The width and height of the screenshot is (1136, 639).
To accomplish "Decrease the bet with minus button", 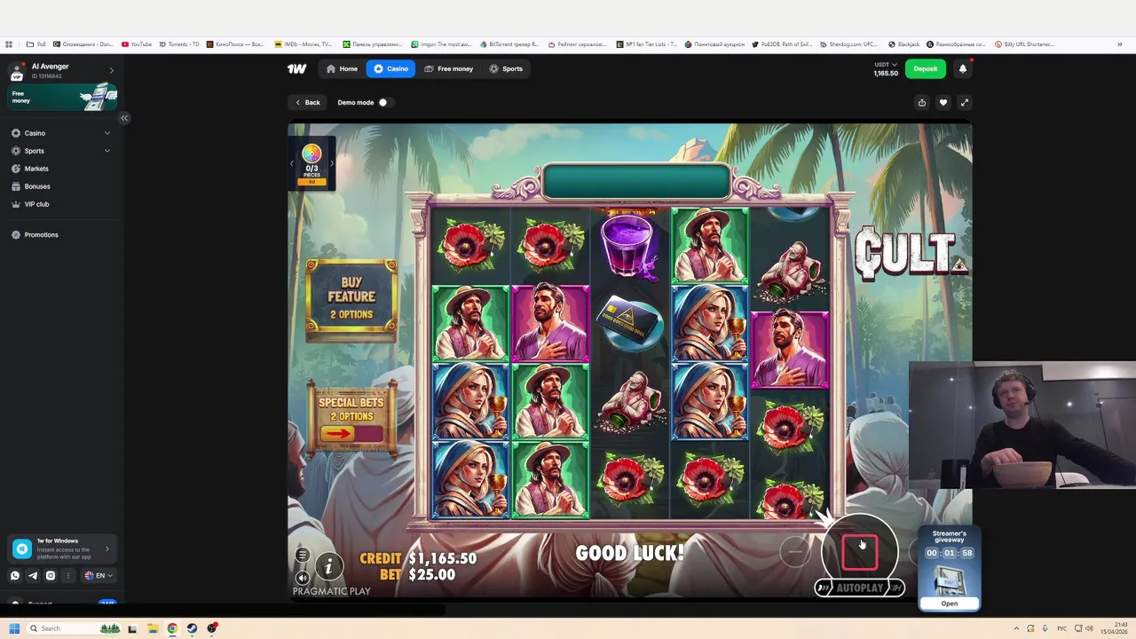I will [x=795, y=552].
